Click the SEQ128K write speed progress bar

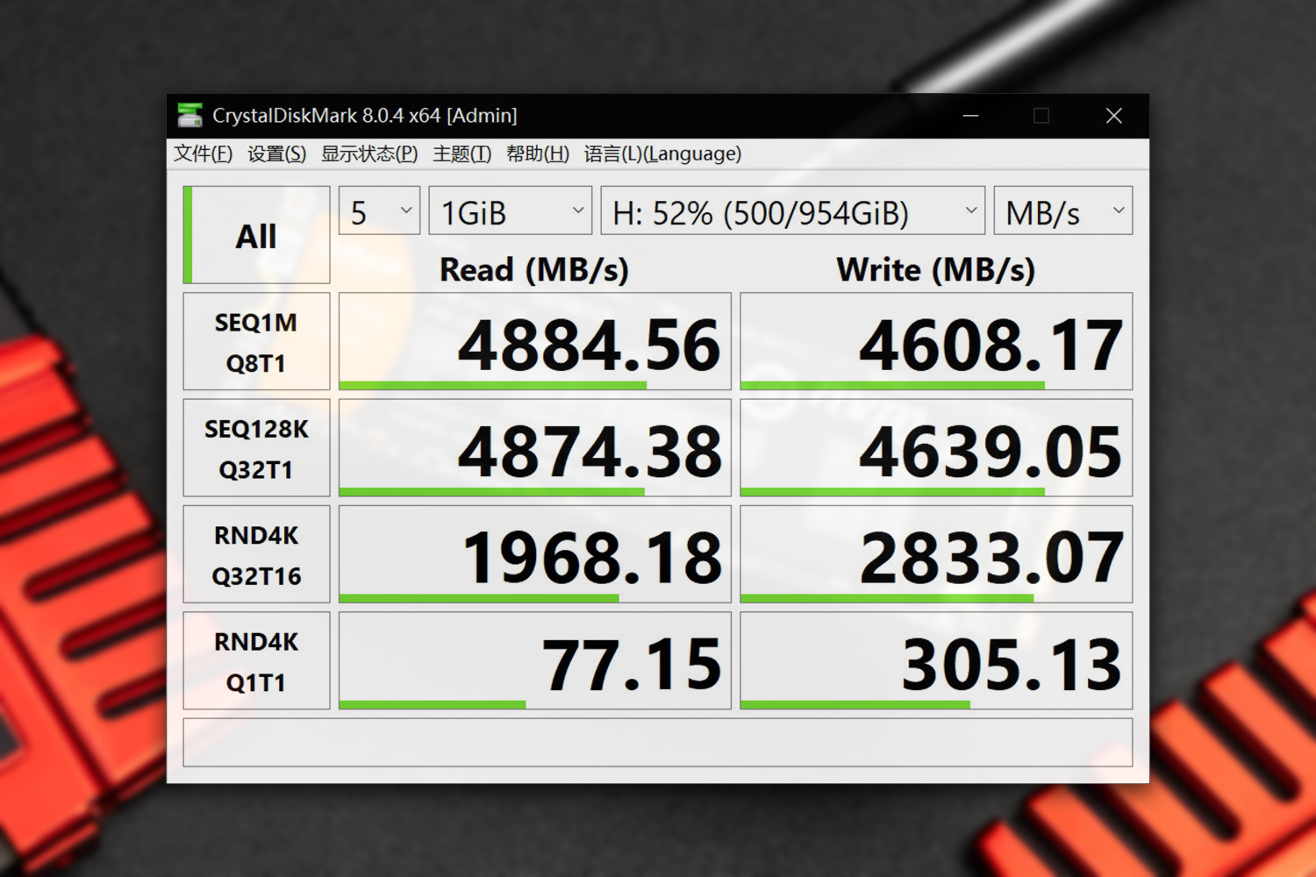click(892, 491)
